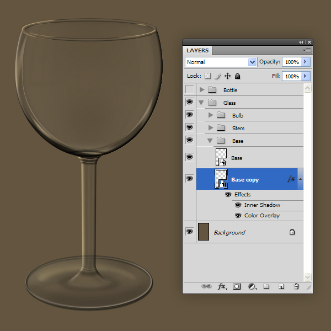Hide the Stem group

(190, 127)
